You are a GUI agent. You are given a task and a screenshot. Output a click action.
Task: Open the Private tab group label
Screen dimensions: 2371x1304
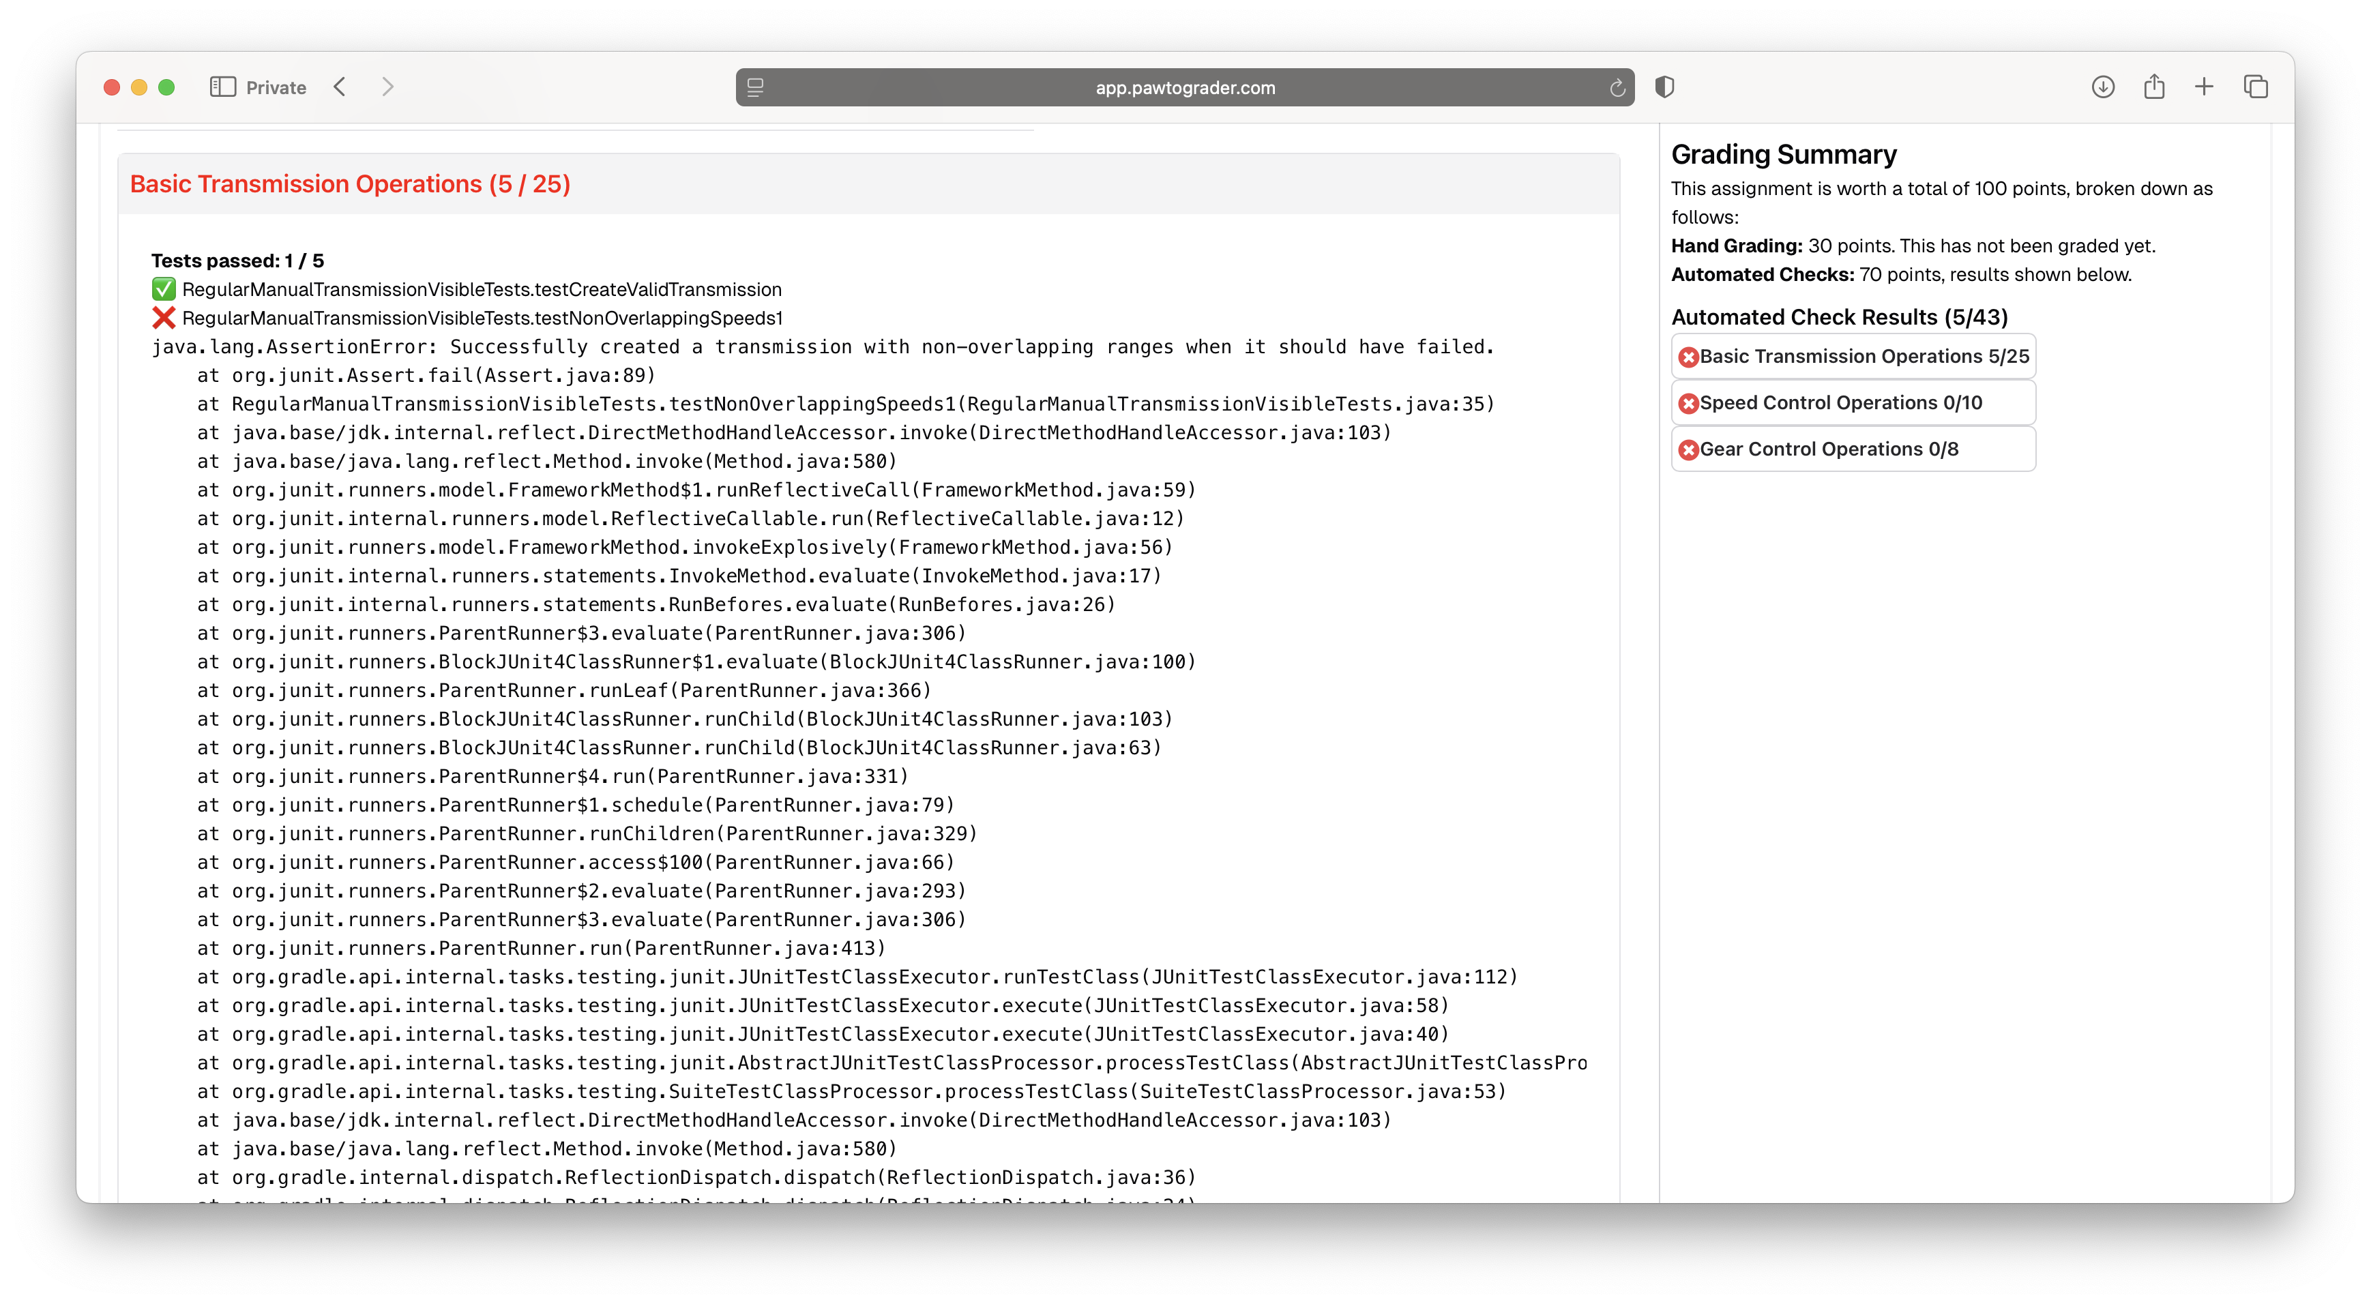[276, 87]
